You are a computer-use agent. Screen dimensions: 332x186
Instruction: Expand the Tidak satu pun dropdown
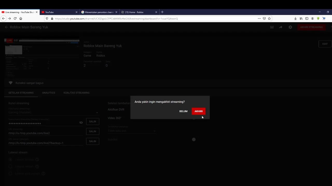tap(132, 131)
